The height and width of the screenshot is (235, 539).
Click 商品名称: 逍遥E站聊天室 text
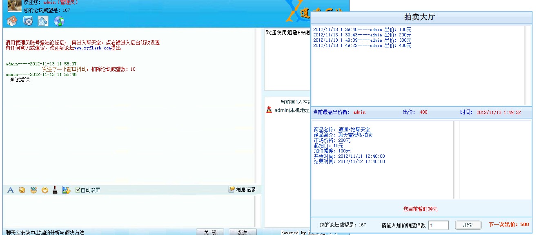342,130
